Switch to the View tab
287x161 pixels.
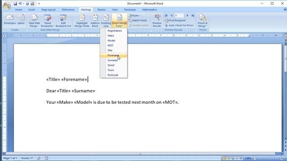tap(115, 10)
